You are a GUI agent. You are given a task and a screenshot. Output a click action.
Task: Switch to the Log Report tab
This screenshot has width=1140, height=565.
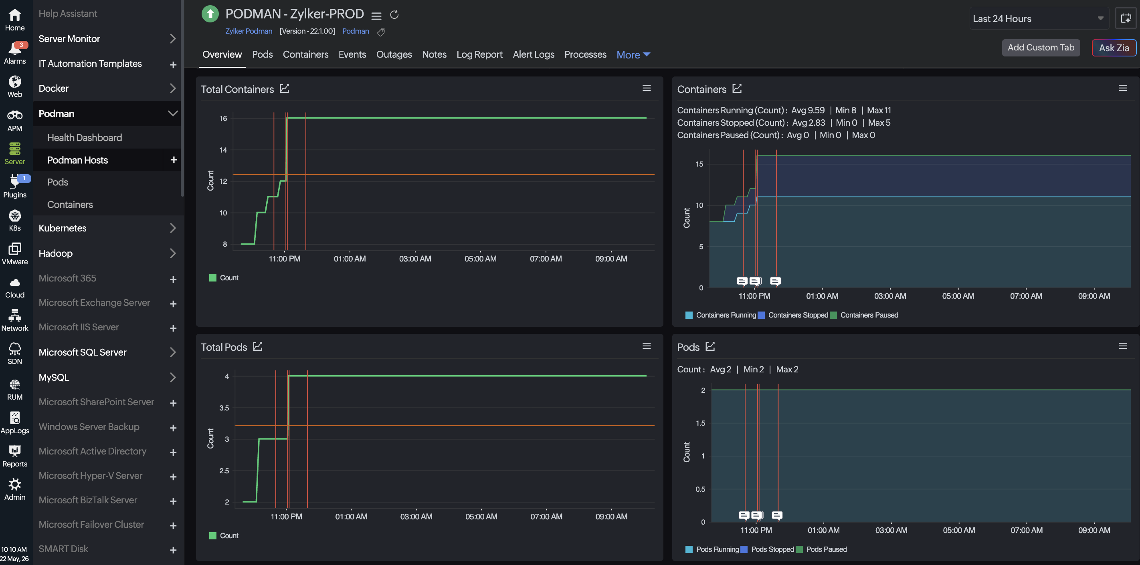[479, 54]
